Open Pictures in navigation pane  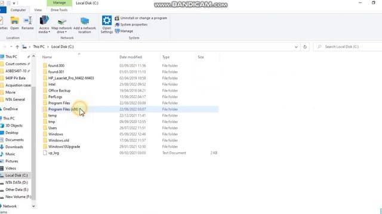pos(11,161)
